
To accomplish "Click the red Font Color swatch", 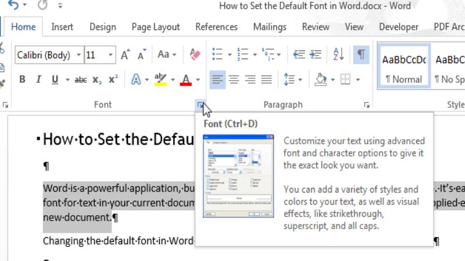I will pos(186,79).
